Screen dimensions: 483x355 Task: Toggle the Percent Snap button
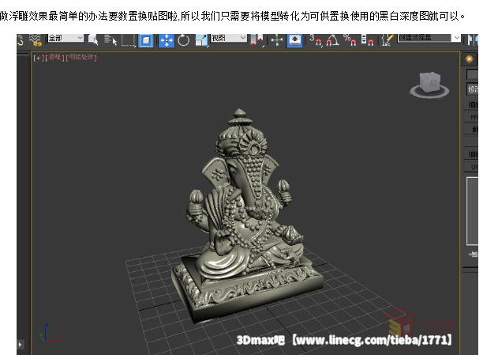(350, 40)
